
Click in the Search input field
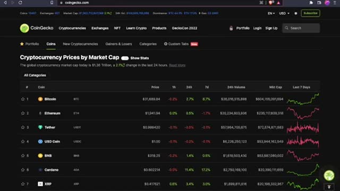pos(301,28)
